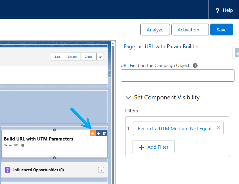239x184 pixels.
Task: Click the Delete button on the record
Action: pyautogui.click(x=72, y=56)
